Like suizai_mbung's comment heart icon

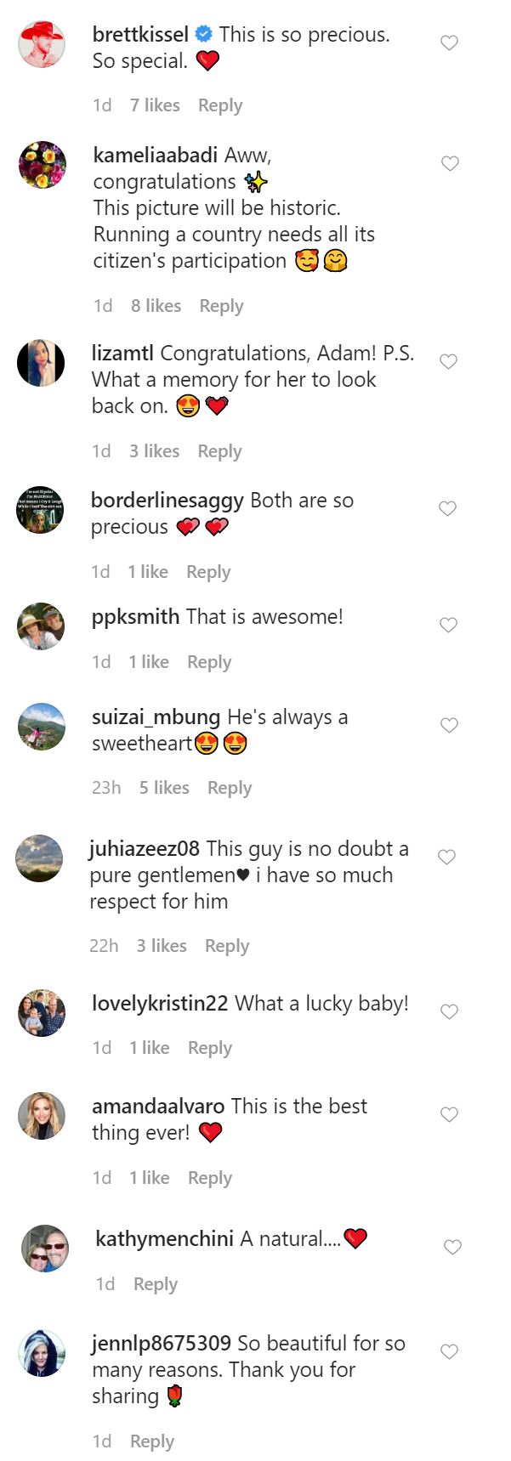click(x=448, y=725)
